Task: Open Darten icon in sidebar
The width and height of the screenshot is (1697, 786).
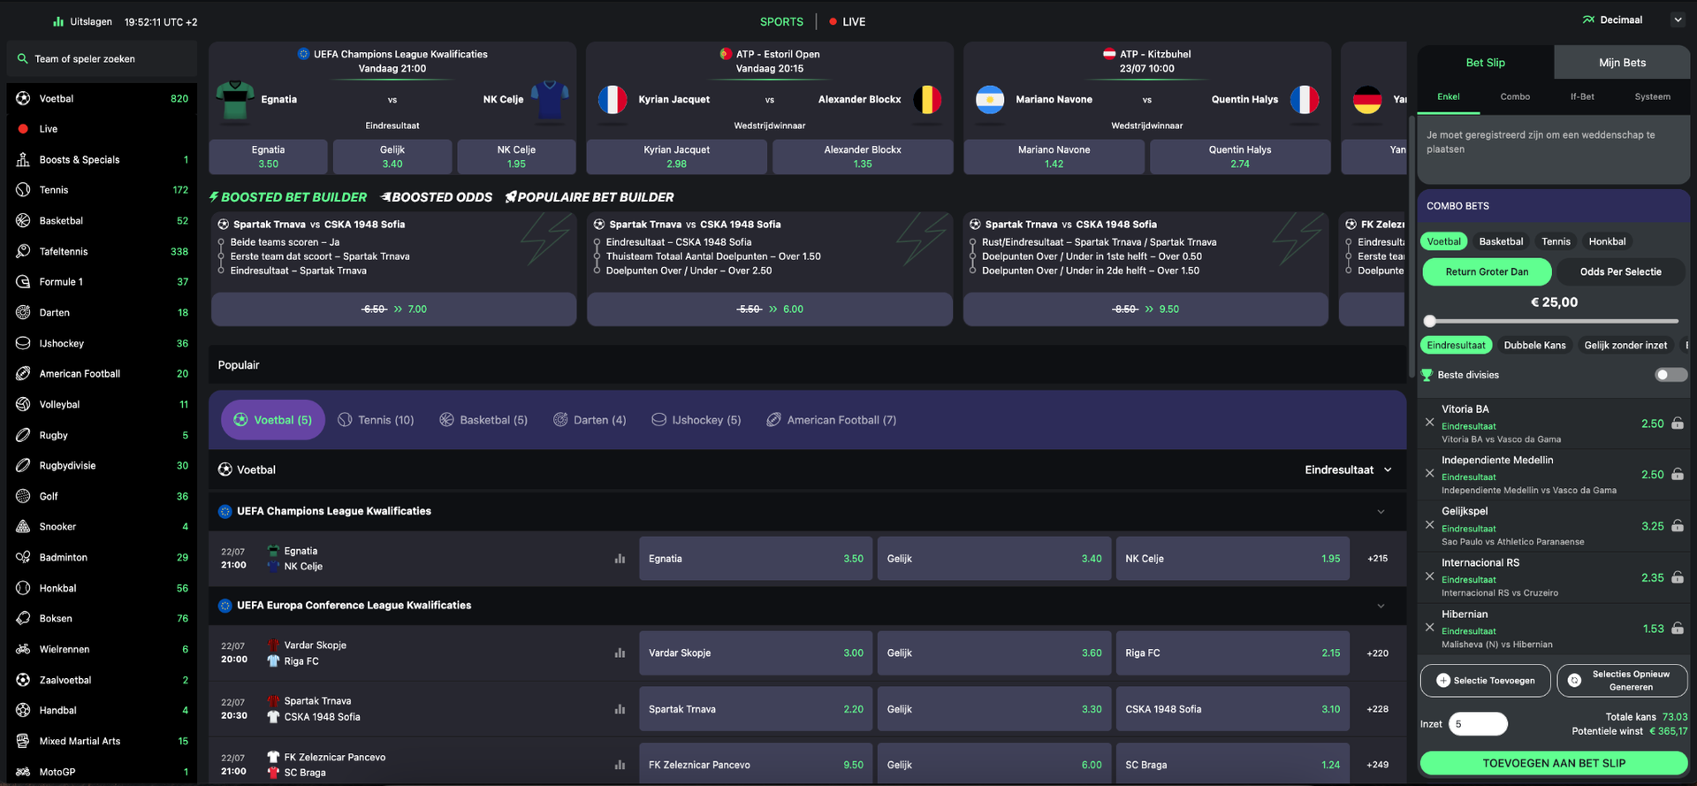Action: [23, 312]
